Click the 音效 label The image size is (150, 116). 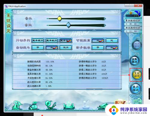pyautogui.click(x=28, y=25)
